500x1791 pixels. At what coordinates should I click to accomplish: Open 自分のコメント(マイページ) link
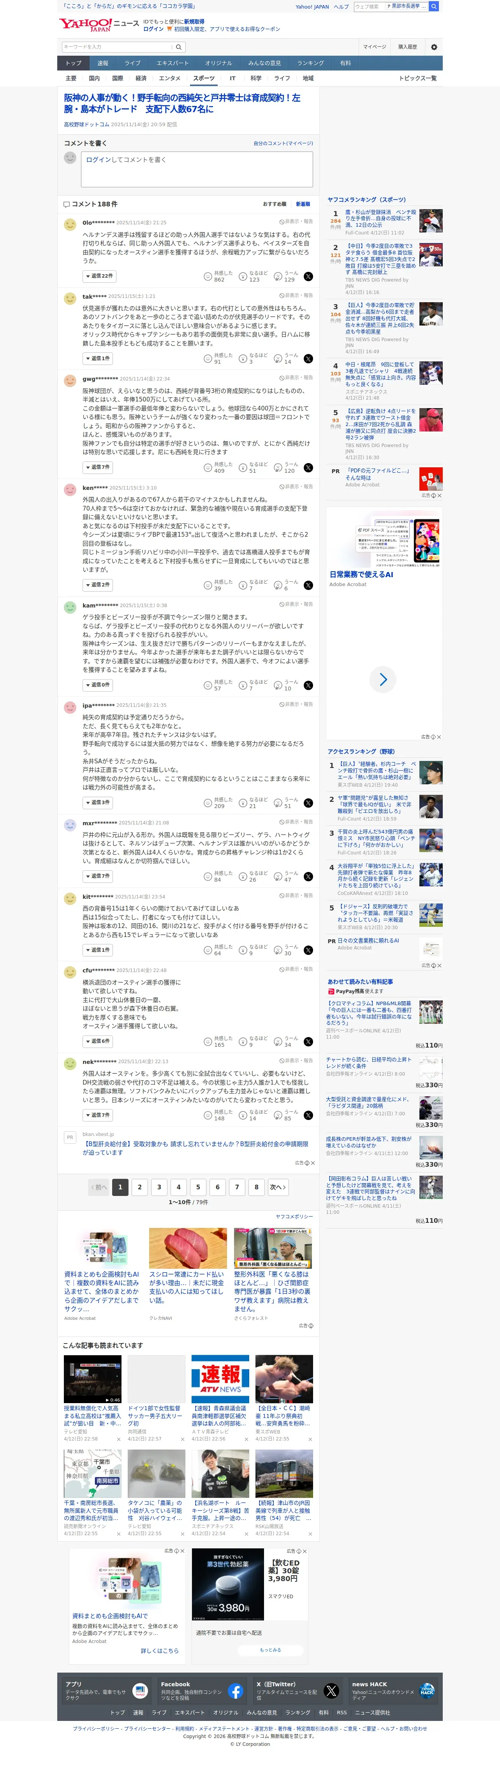pos(283,143)
